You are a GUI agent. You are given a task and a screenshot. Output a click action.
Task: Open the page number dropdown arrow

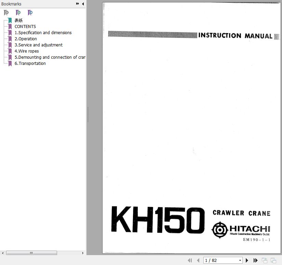240,260
